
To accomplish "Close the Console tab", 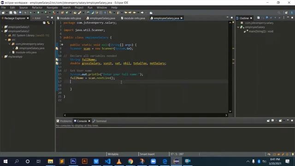I will 89,121.
